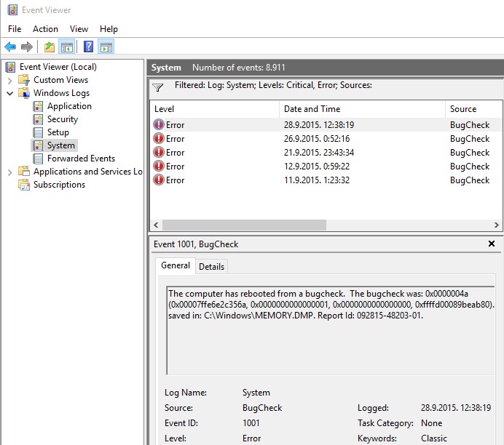Screen dimensions: 504x445
Task: Toggle Show/Hide Console Tree toolbar icon
Action: pyautogui.click(x=67, y=47)
